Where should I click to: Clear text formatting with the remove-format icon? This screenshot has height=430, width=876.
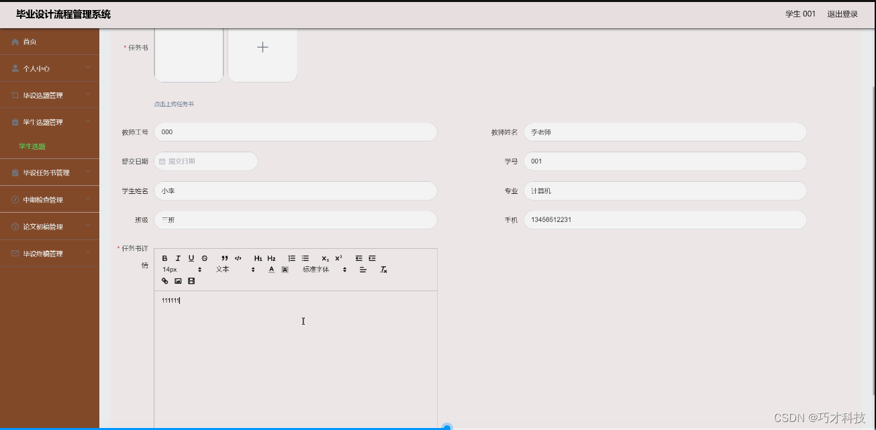tap(383, 269)
